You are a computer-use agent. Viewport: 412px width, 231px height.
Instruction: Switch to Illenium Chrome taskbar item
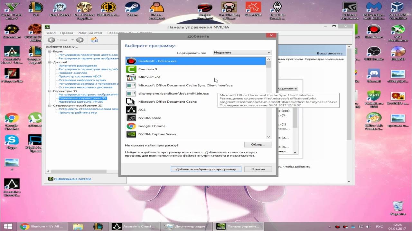pyautogui.click(x=42, y=227)
